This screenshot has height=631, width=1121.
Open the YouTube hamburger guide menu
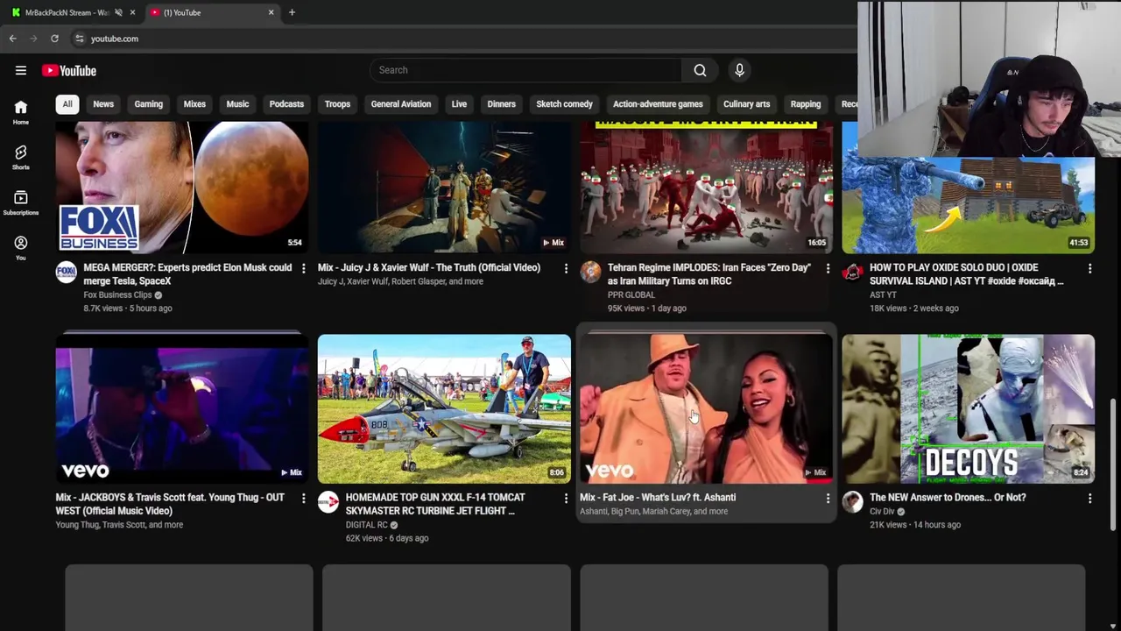[x=21, y=70]
